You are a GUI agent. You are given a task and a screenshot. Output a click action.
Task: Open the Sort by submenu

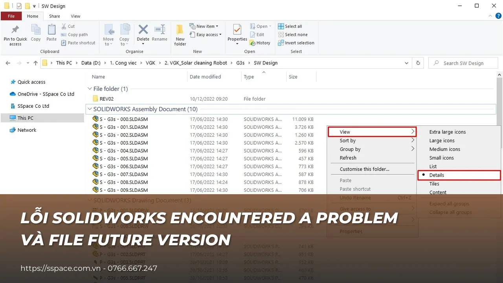click(x=372, y=141)
